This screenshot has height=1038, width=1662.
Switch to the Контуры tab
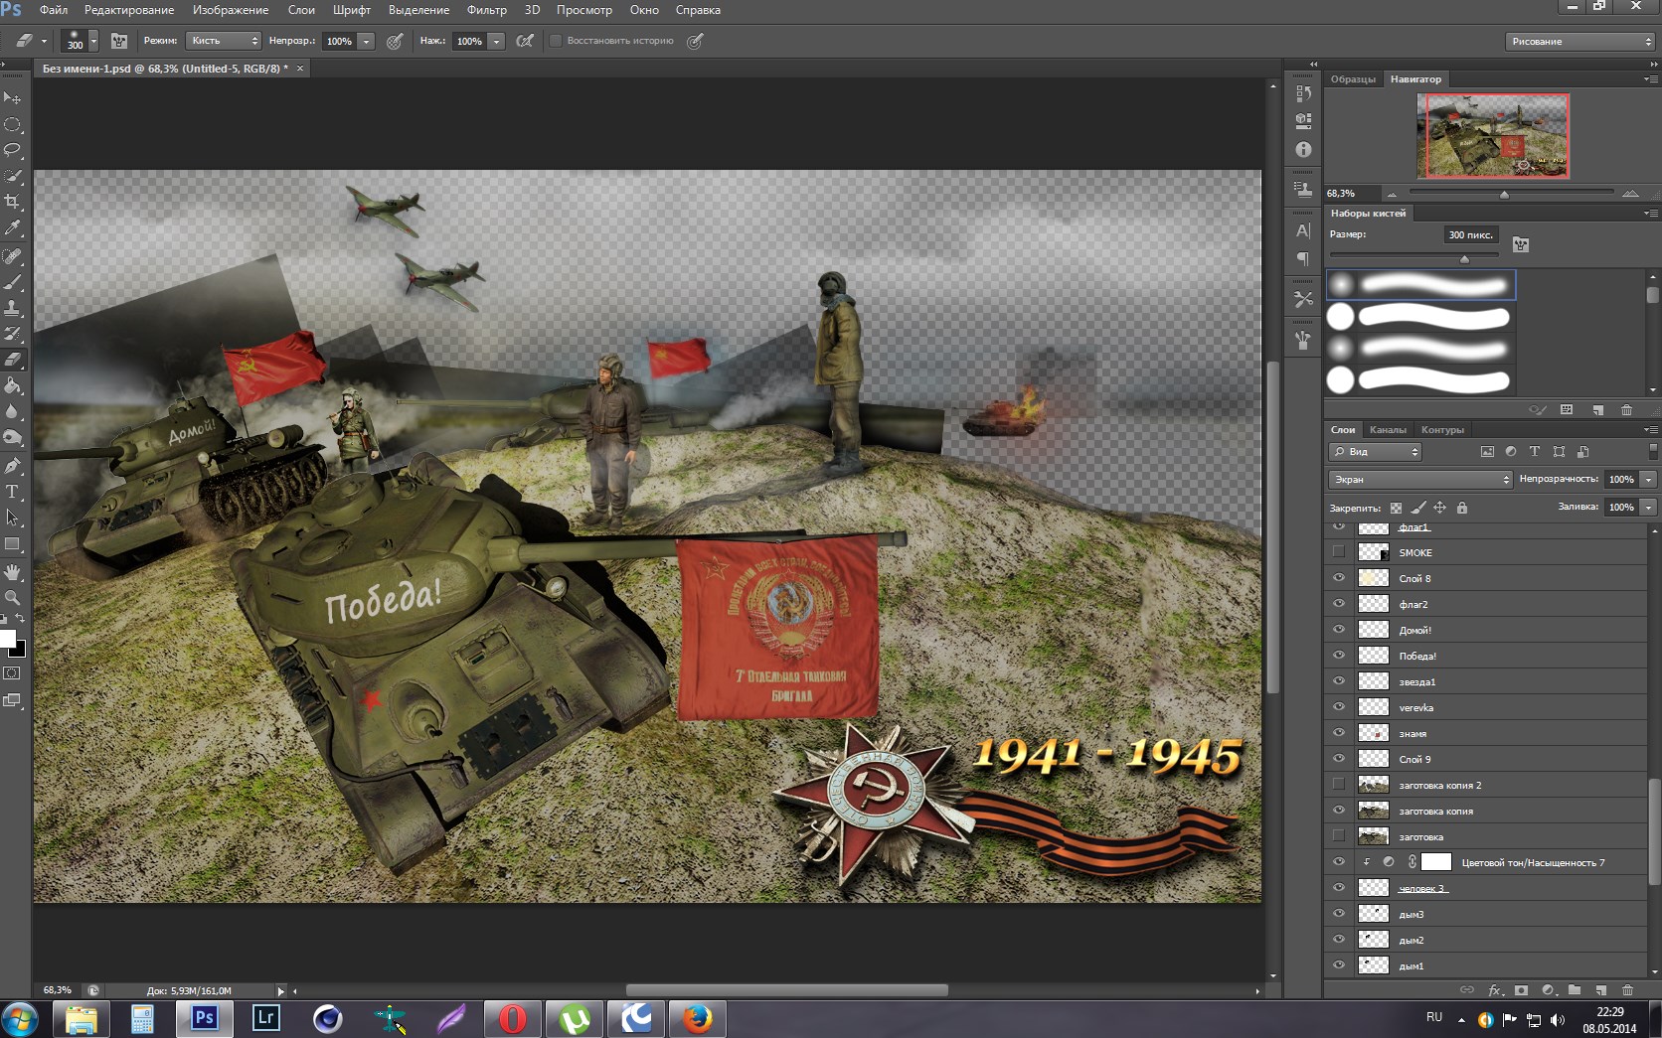coord(1442,430)
